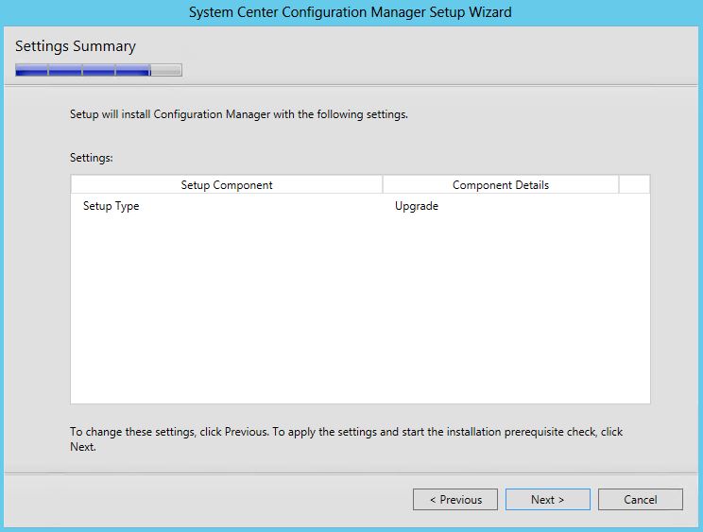Click the Upgrade value cell
Screen dimensions: 703x532
(417, 206)
